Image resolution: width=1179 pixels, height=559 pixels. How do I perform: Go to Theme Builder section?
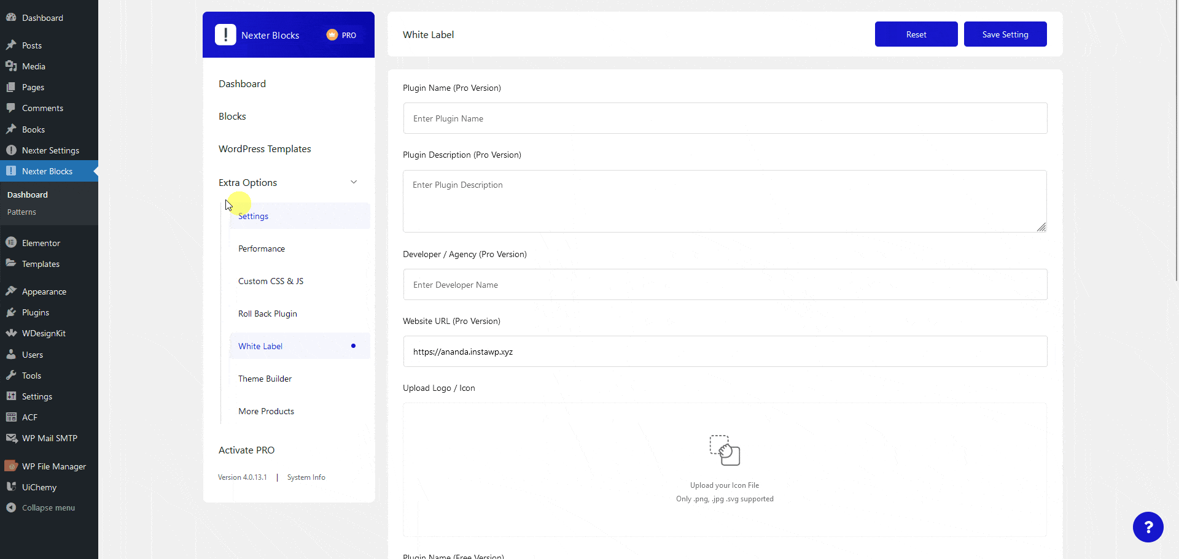click(265, 379)
